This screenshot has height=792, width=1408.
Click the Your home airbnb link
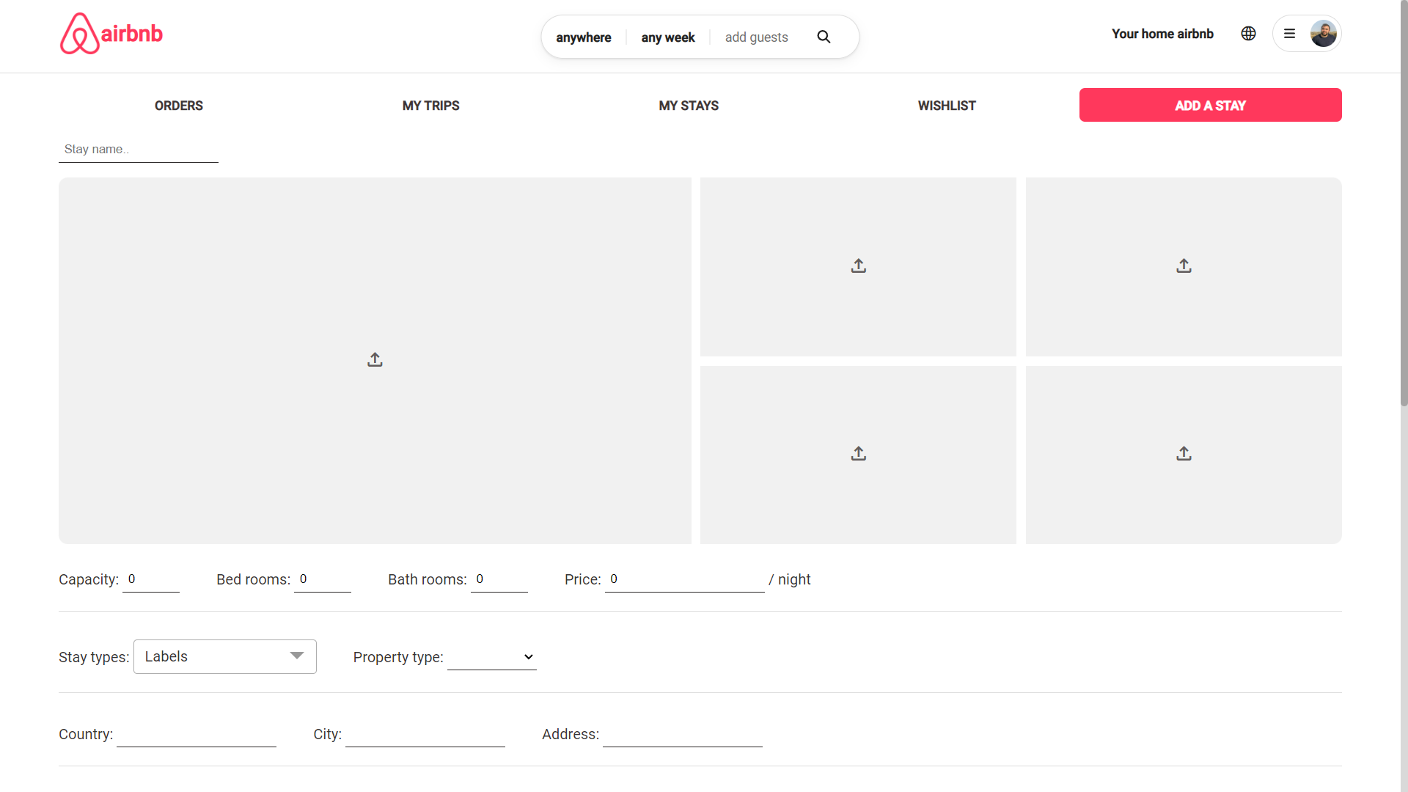coord(1162,34)
